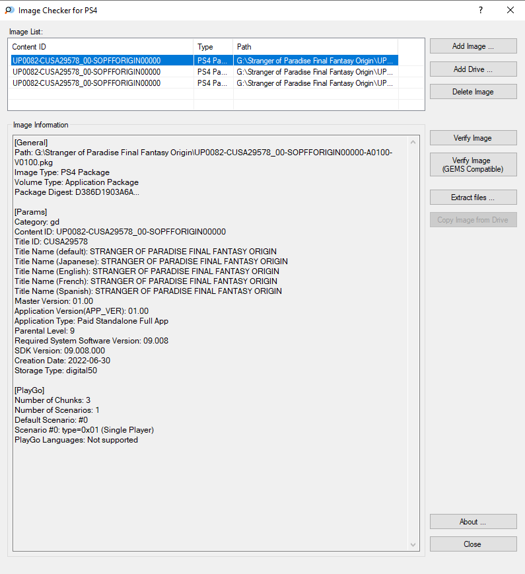Click the Application Type line

tap(92, 320)
